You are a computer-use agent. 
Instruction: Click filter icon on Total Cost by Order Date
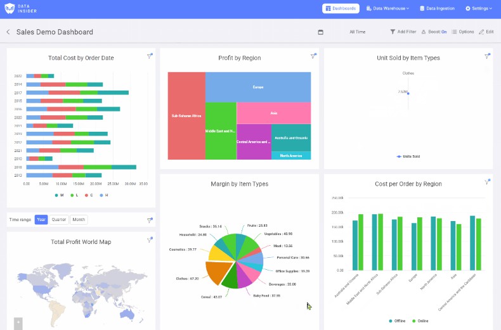pos(150,56)
